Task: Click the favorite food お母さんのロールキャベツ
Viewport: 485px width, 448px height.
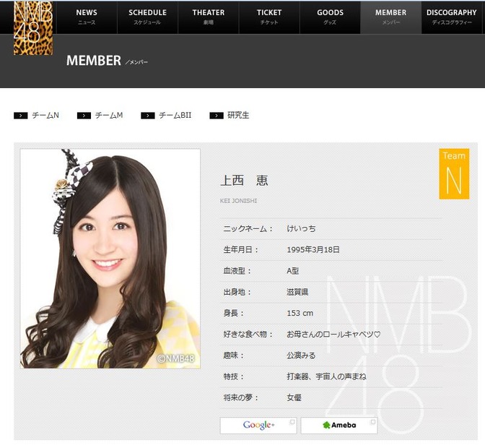Action: (333, 334)
